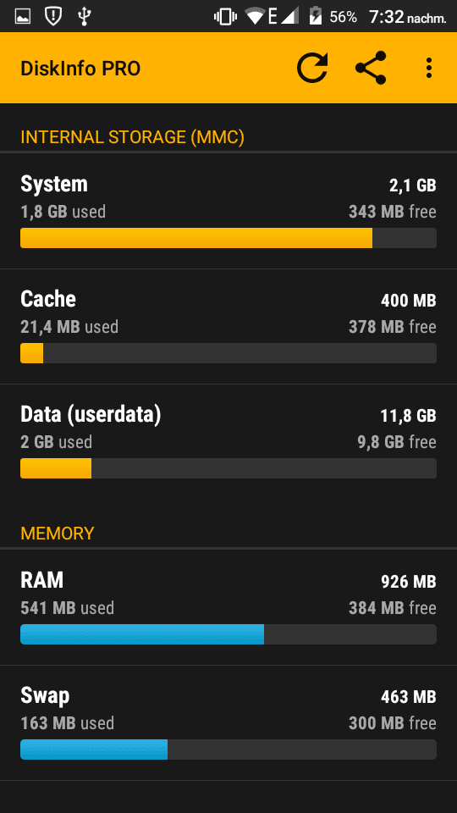This screenshot has height=813, width=457.
Task: Tap the shield alert status icon
Action: pos(52,17)
